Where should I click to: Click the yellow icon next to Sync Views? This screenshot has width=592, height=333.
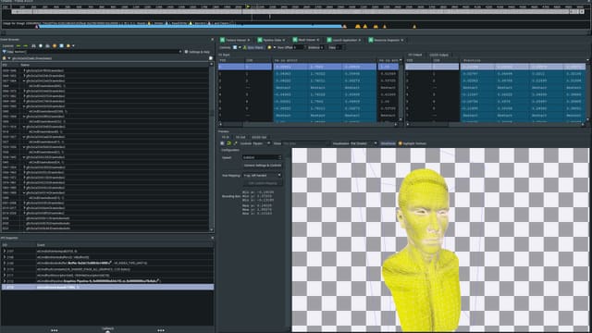pyautogui.click(x=269, y=47)
